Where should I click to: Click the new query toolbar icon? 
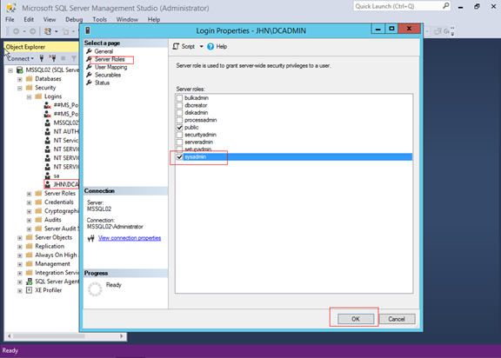pos(48,31)
